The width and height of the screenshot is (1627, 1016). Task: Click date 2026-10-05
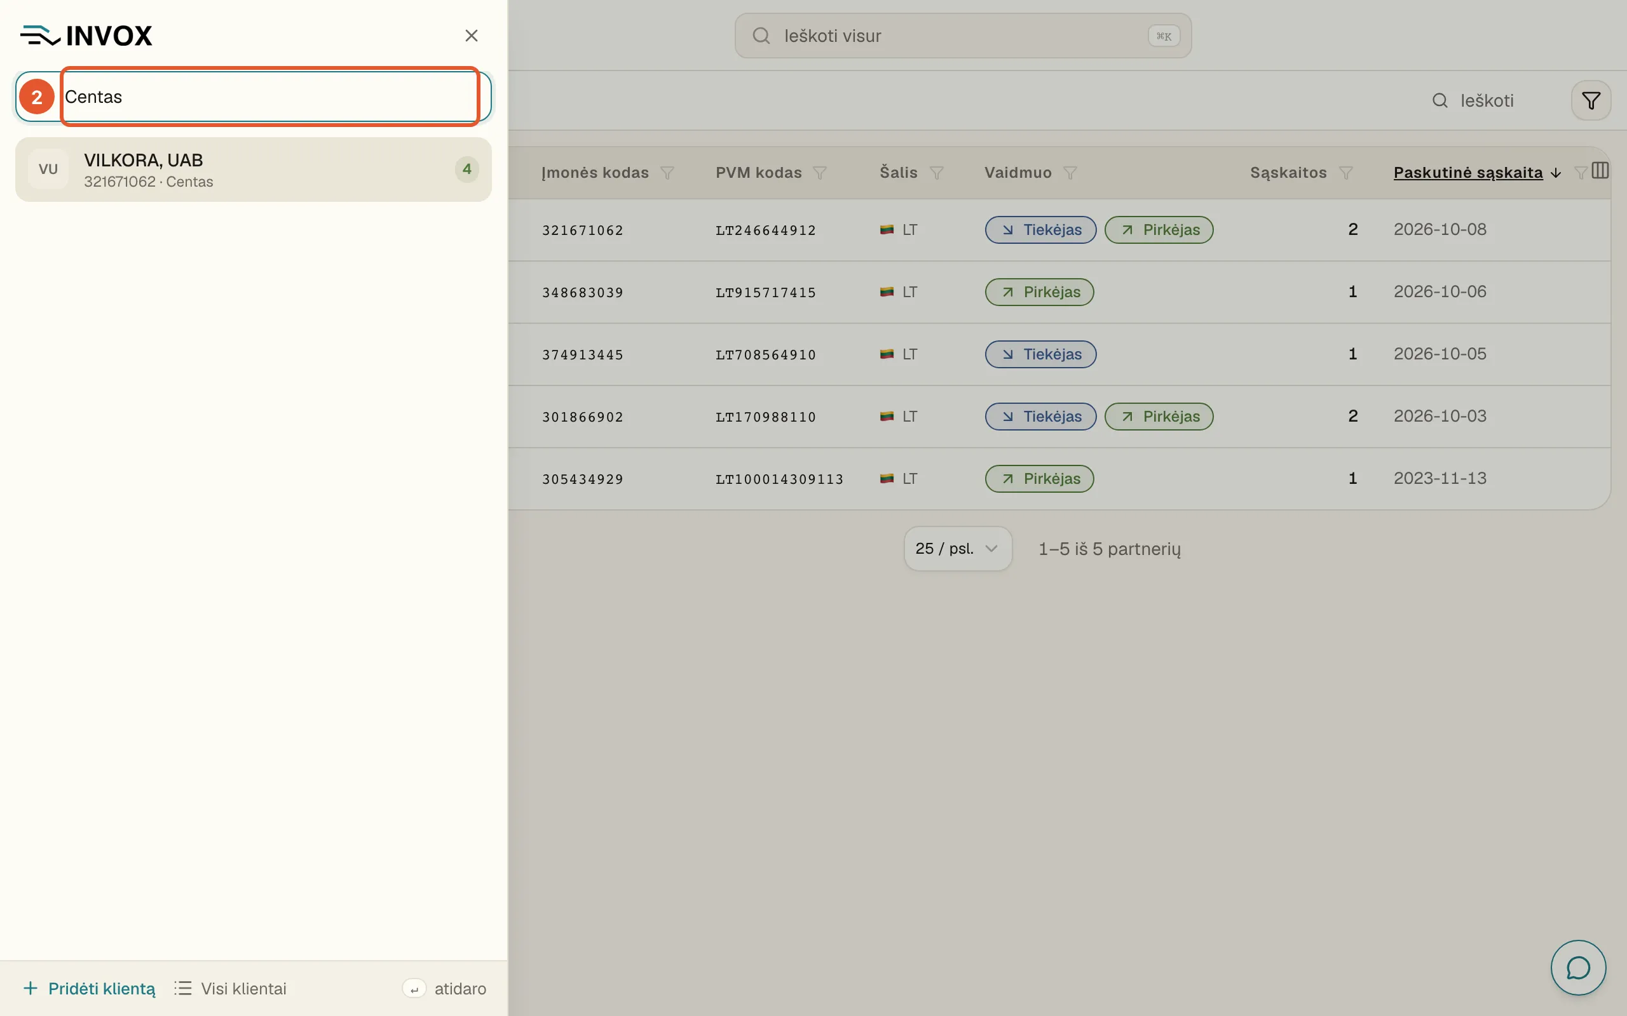point(1440,354)
